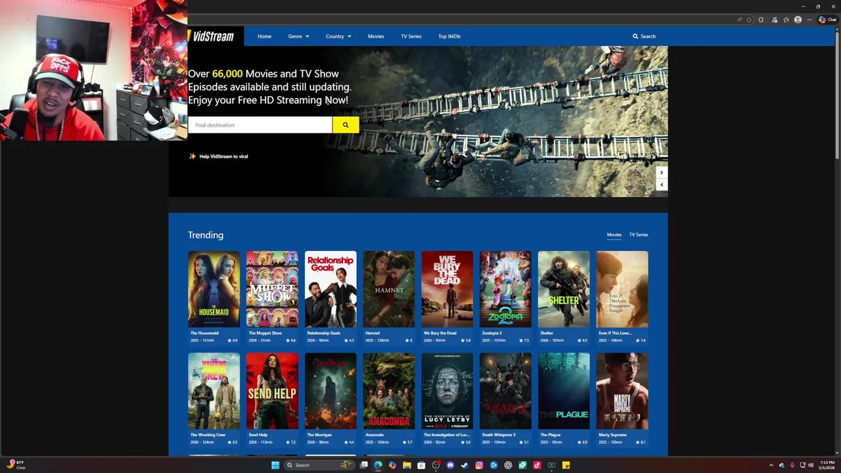Open Microsoft Store from the taskbar
The height and width of the screenshot is (473, 841).
click(421, 465)
